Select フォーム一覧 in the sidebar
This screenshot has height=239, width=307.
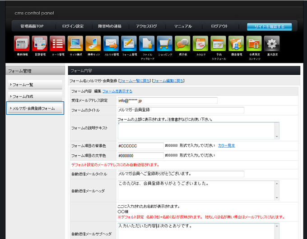[x=35, y=85]
